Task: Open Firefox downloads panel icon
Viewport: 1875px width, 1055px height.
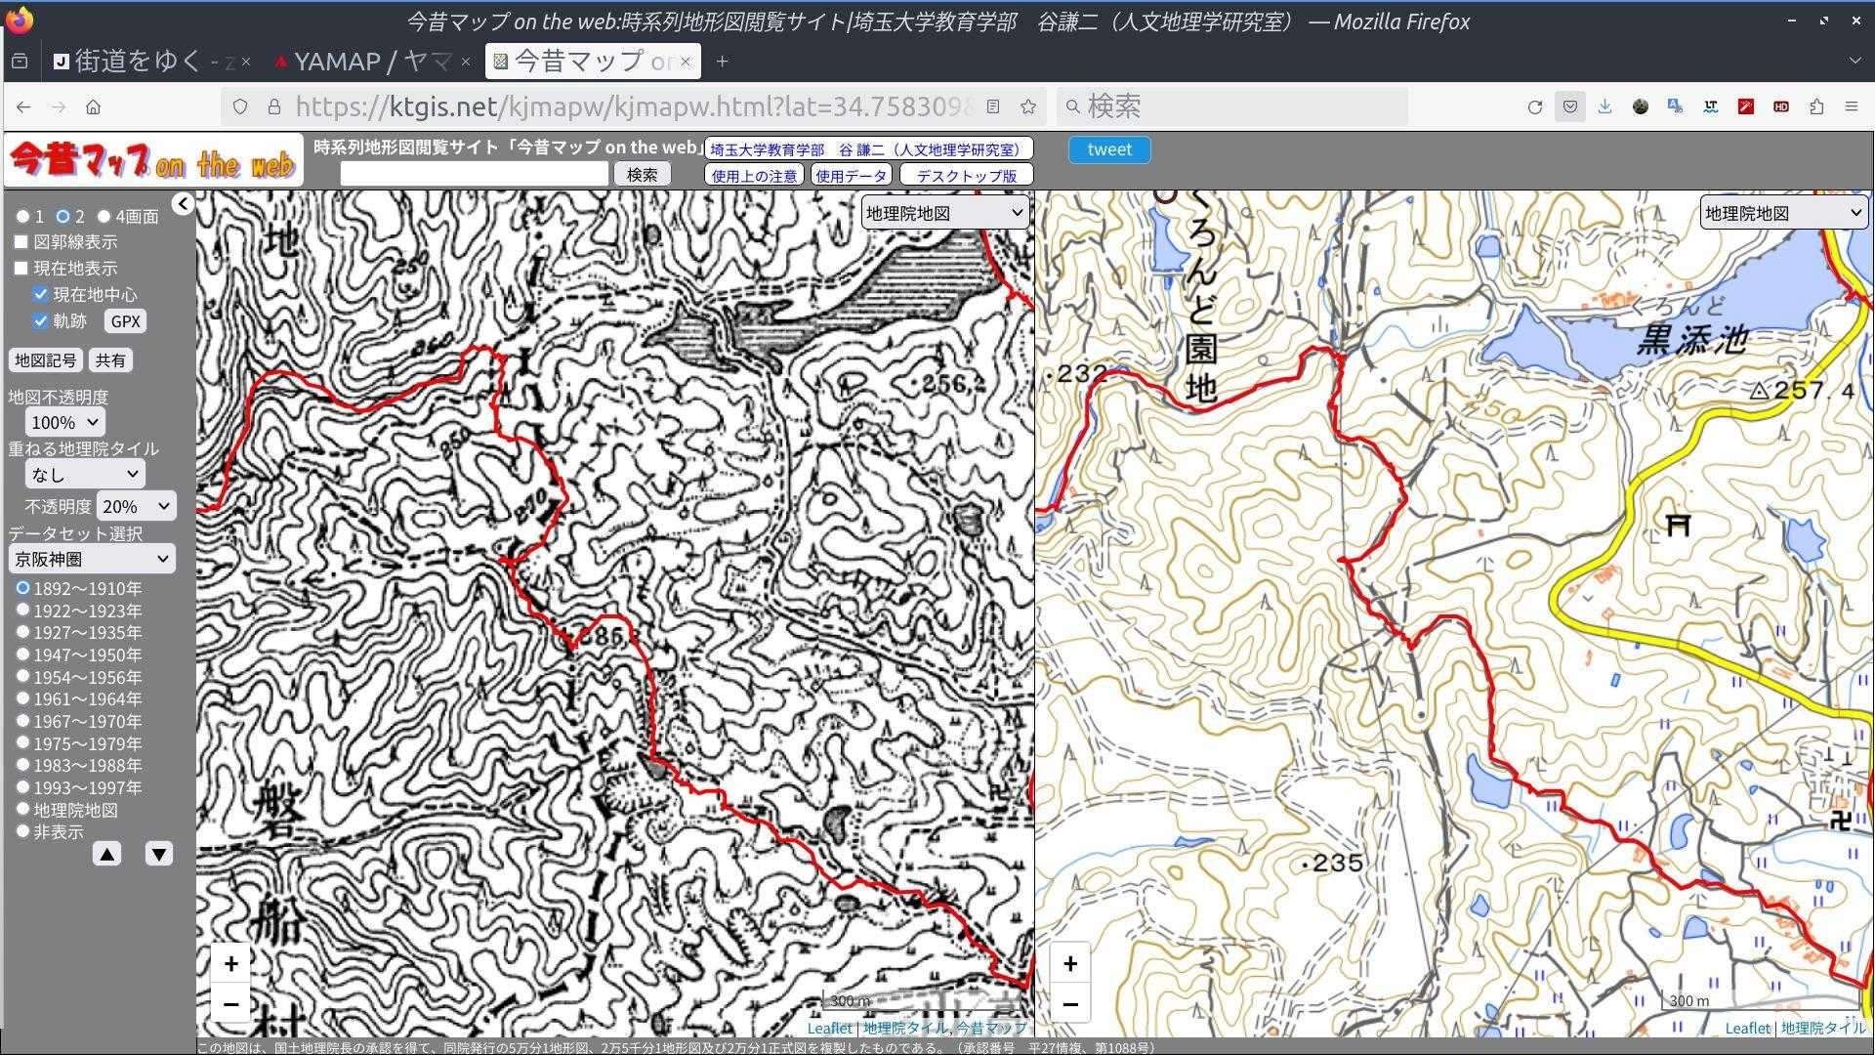Action: point(1604,107)
